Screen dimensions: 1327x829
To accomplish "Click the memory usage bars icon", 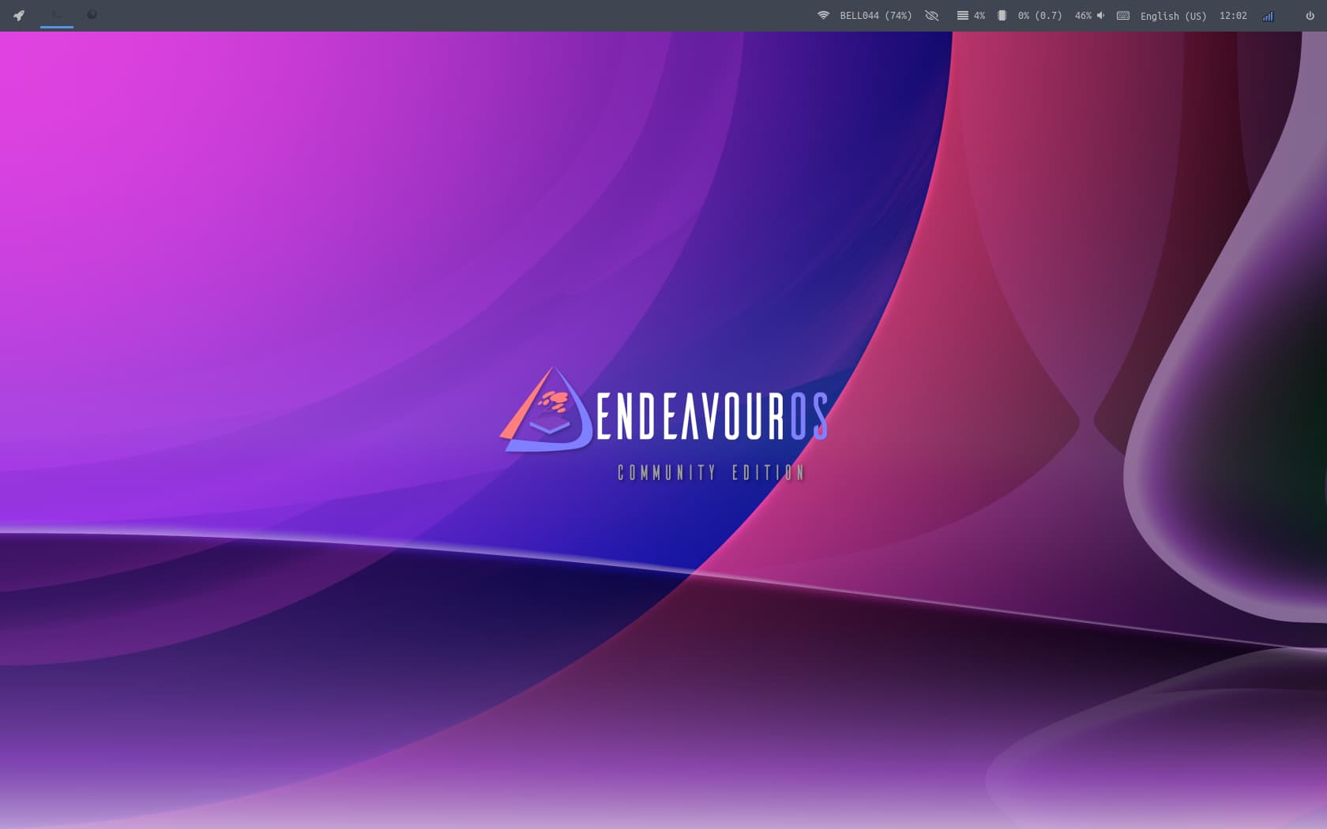I will click(x=962, y=16).
